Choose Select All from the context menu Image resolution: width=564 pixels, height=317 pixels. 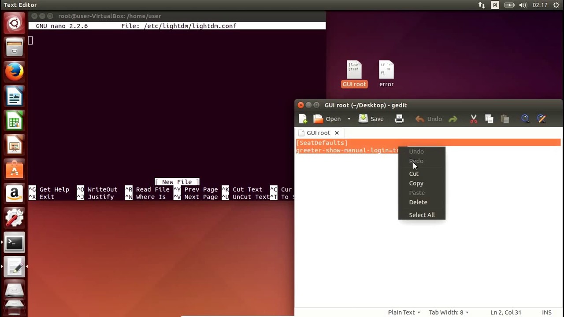click(422, 215)
